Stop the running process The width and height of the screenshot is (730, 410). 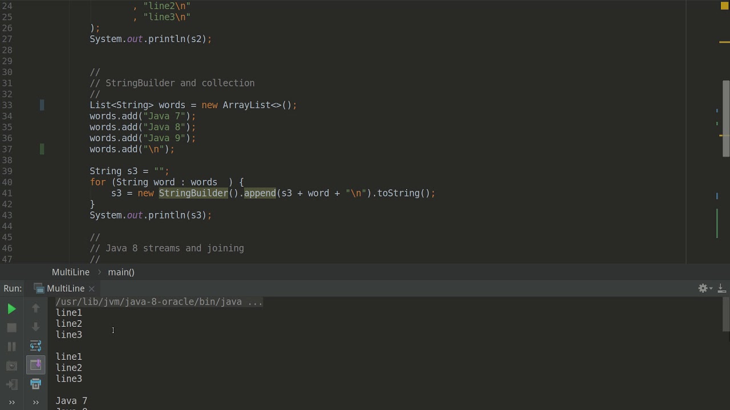point(11,327)
